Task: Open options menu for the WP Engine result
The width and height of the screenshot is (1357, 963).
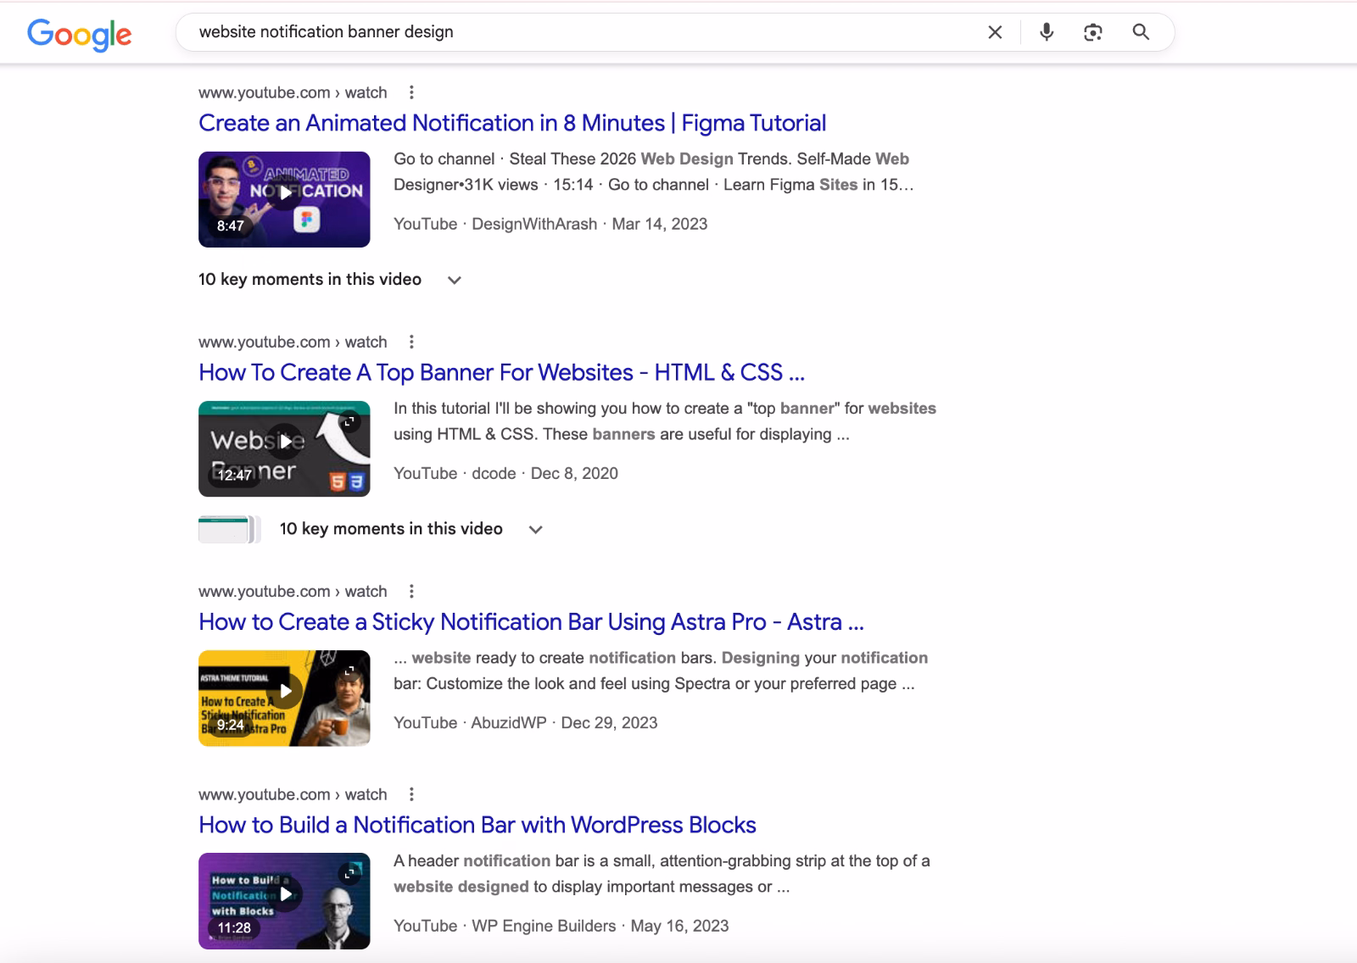Action: [x=413, y=794]
